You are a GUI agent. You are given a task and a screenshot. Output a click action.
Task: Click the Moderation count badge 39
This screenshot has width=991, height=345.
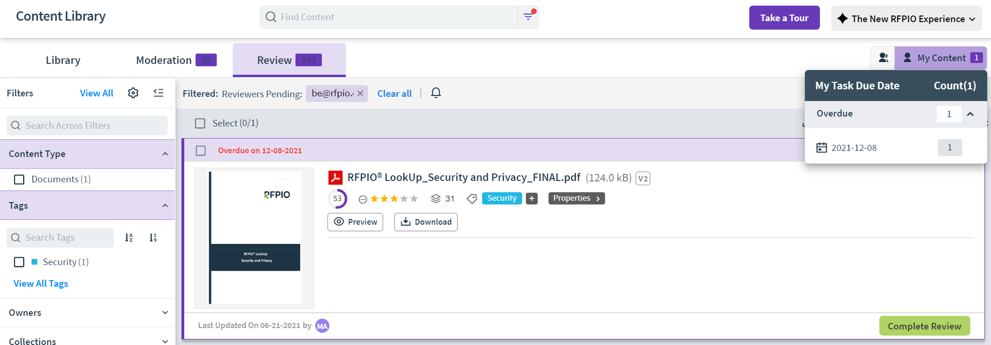206,60
